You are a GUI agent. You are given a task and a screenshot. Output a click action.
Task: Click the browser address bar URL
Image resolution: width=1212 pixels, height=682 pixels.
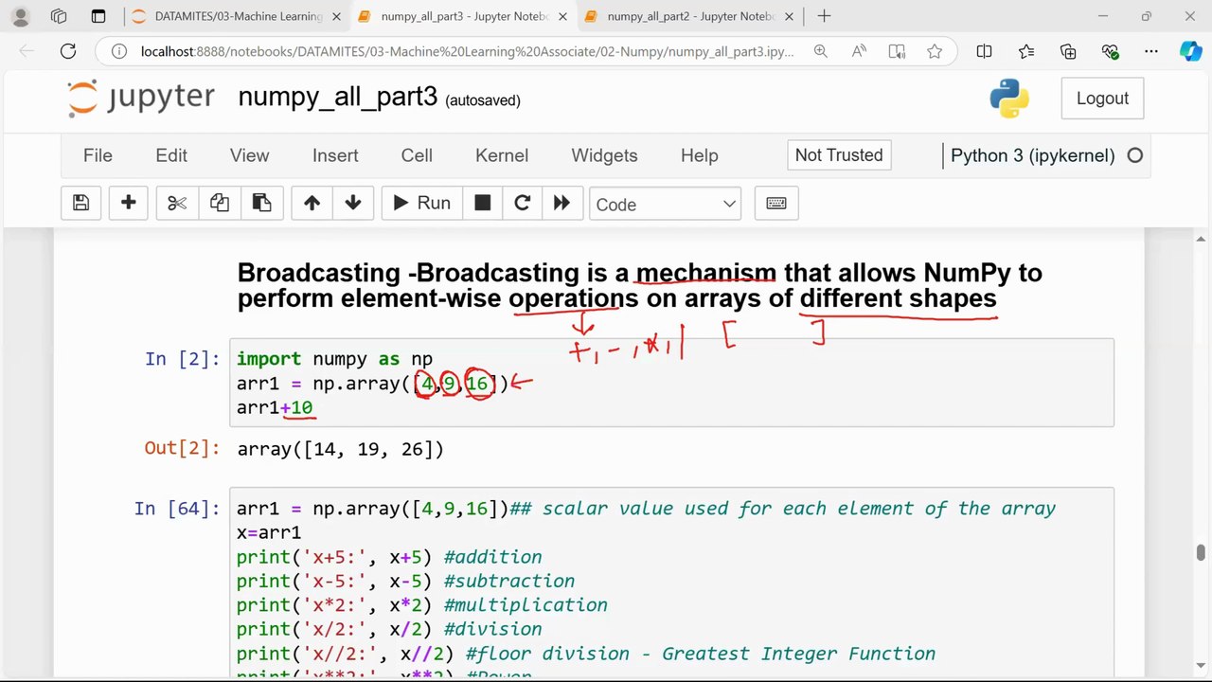[x=467, y=51]
